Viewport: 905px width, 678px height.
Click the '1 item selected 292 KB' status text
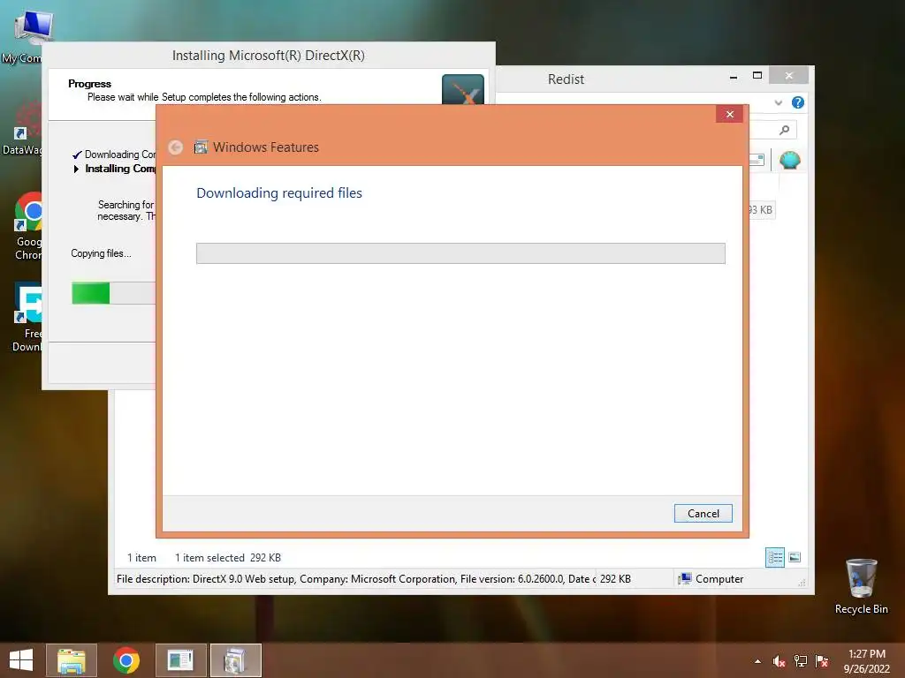(228, 558)
